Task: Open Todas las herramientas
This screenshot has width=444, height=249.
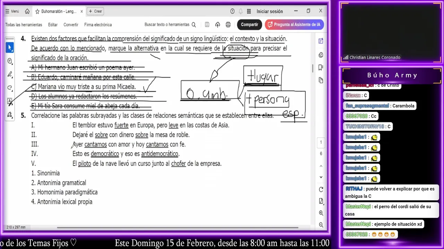Action: [24, 25]
